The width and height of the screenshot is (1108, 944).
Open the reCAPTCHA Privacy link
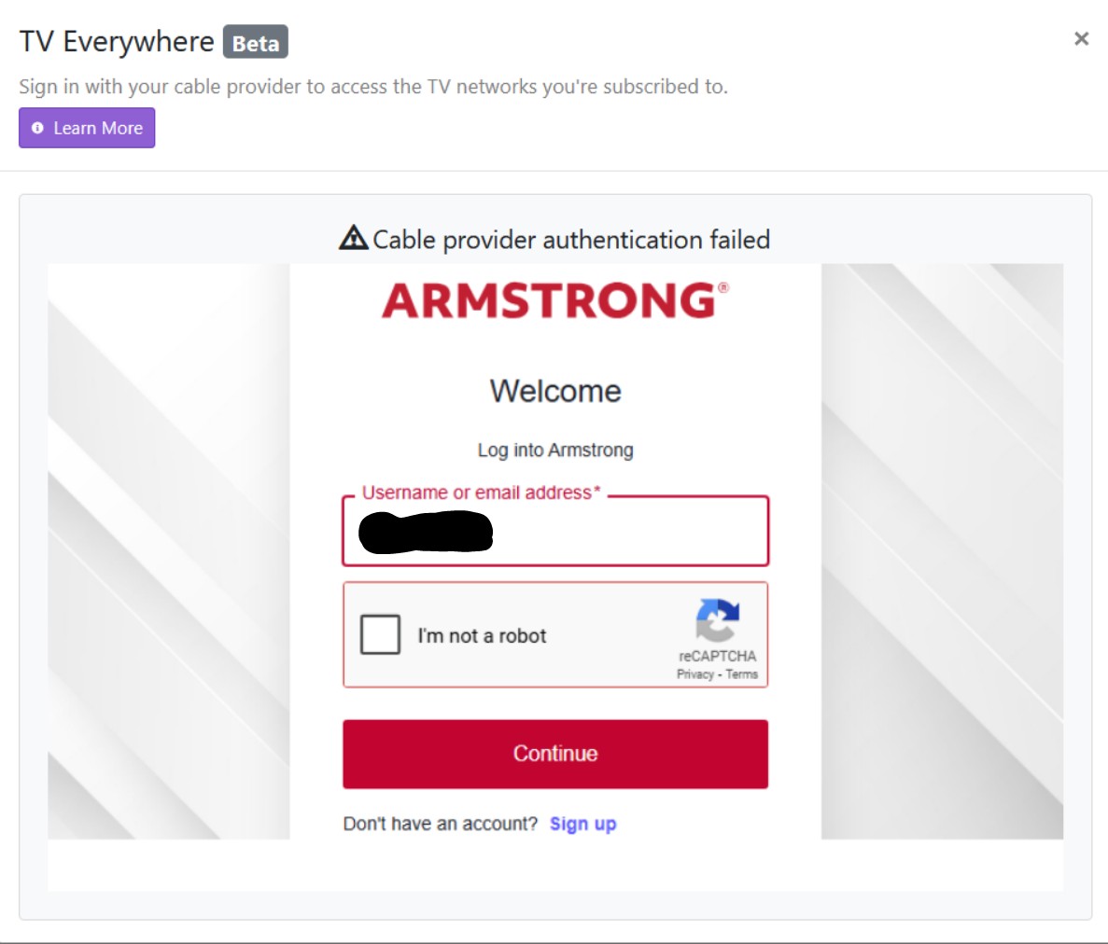pyautogui.click(x=694, y=674)
